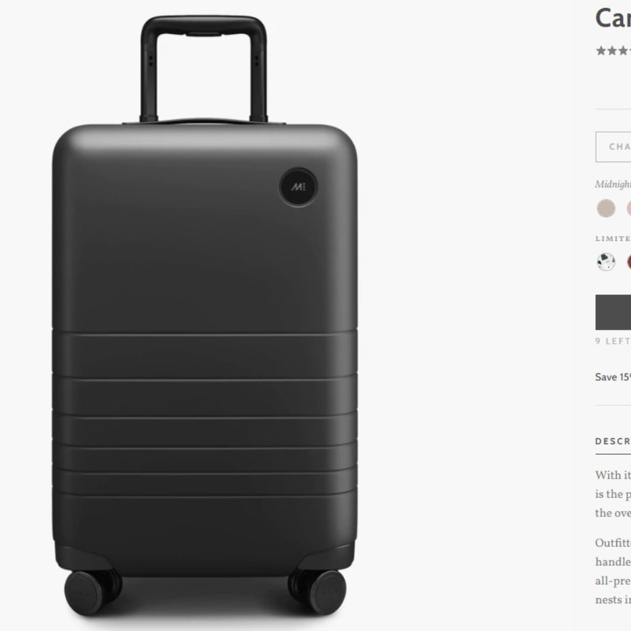The image size is (631, 631).
Task: Select the dark red limited edition swatch
Action: (630, 261)
